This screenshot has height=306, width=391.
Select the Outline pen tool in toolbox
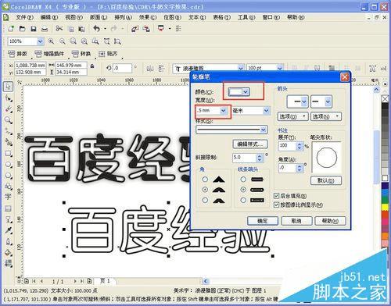9,242
